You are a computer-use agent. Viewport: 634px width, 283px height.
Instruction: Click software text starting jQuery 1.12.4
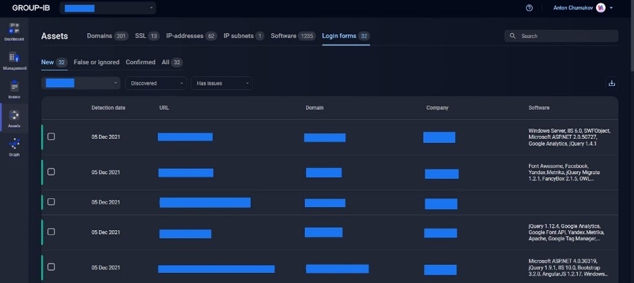(566, 232)
